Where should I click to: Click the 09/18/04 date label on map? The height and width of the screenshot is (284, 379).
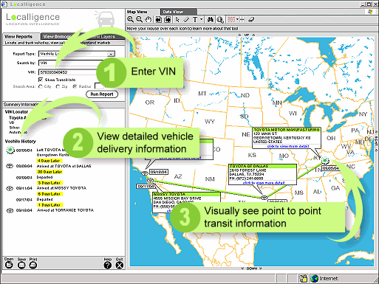159,172
